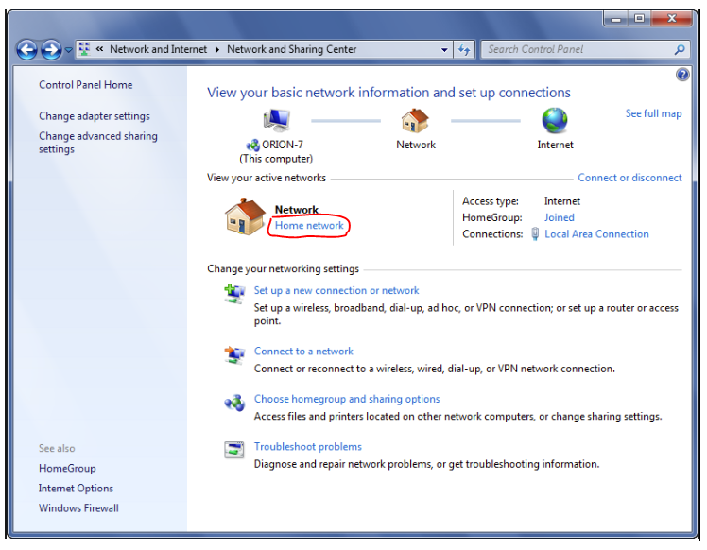Click the bold Network name text

(296, 210)
